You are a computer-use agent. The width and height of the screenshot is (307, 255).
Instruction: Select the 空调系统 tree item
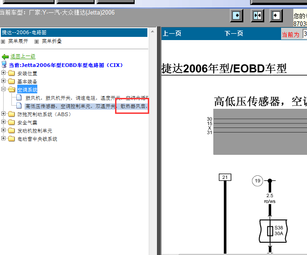coord(27,90)
